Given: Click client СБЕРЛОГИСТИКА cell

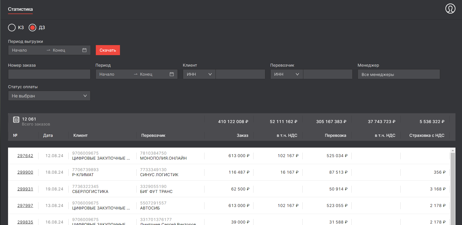Looking at the screenshot, I should (x=90, y=191).
